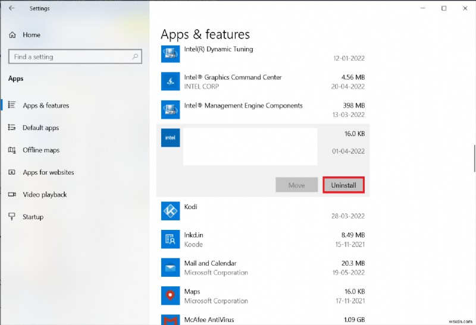Focus the Find a setting search box
This screenshot has width=476, height=325.
(75, 56)
